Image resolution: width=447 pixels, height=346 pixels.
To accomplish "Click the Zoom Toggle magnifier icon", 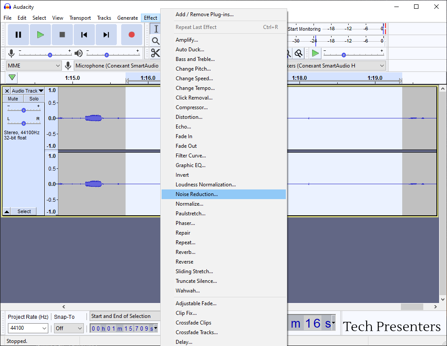I will 299,53.
